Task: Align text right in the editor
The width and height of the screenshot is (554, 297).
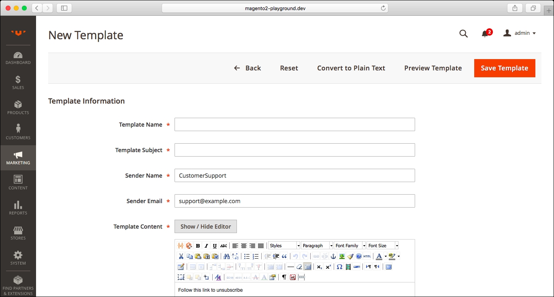Action: pyautogui.click(x=252, y=246)
